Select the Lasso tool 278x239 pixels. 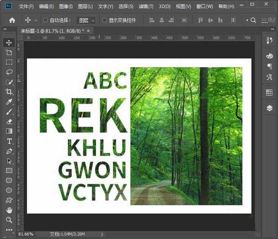click(x=9, y=72)
